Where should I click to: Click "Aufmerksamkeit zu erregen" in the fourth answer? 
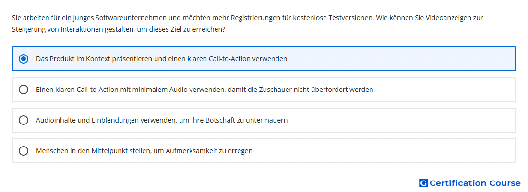click(209, 151)
